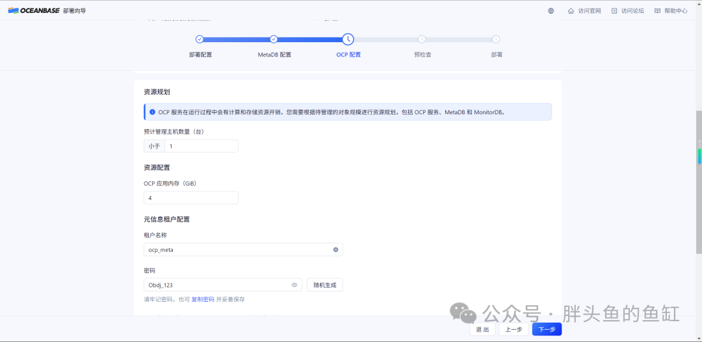Click the 部署 step icon
Screen dimensions: 702x342
(496, 40)
